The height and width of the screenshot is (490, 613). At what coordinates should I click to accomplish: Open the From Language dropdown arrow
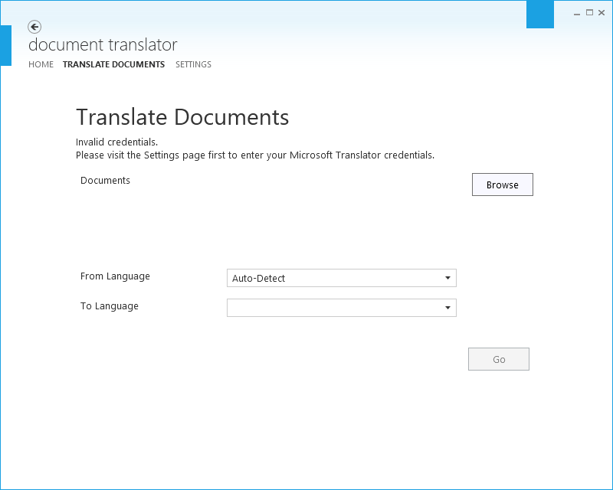coord(447,278)
